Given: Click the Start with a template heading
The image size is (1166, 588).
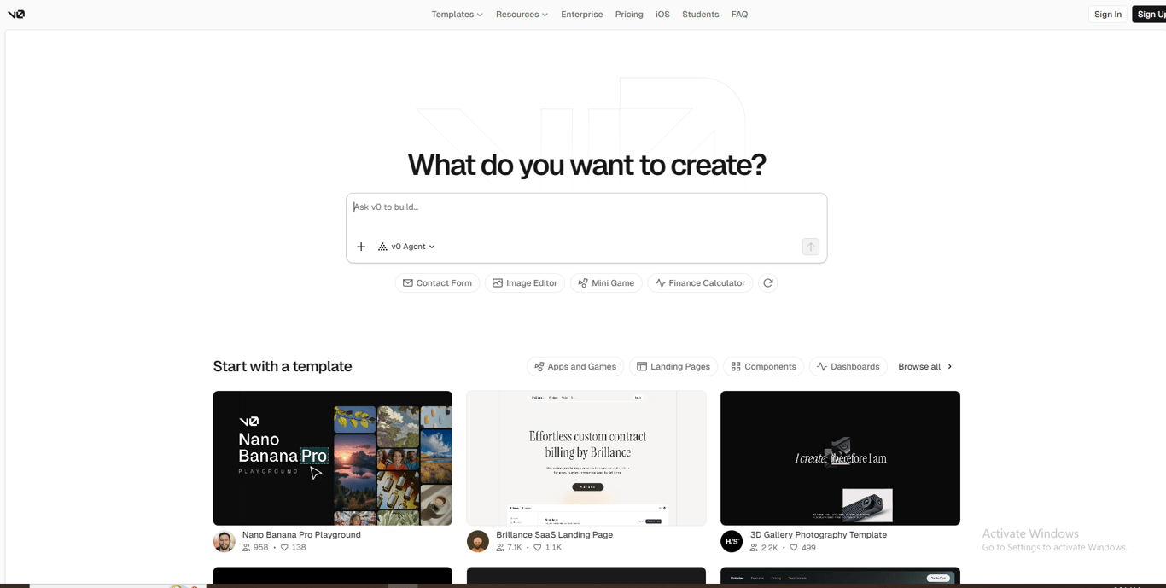Looking at the screenshot, I should tap(283, 367).
